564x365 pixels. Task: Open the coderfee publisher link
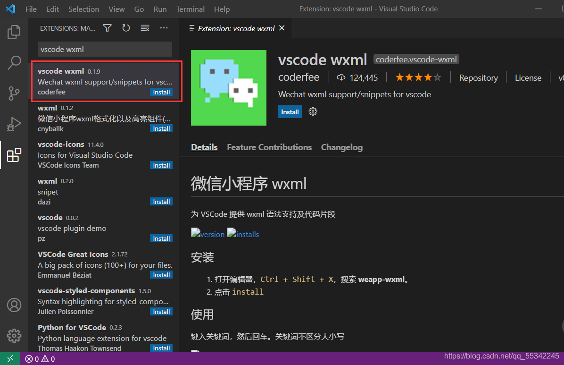[299, 77]
